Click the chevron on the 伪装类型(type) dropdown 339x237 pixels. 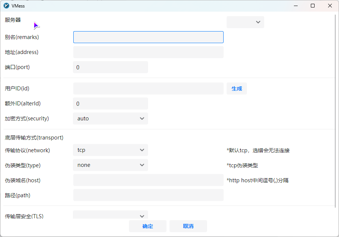click(x=142, y=165)
